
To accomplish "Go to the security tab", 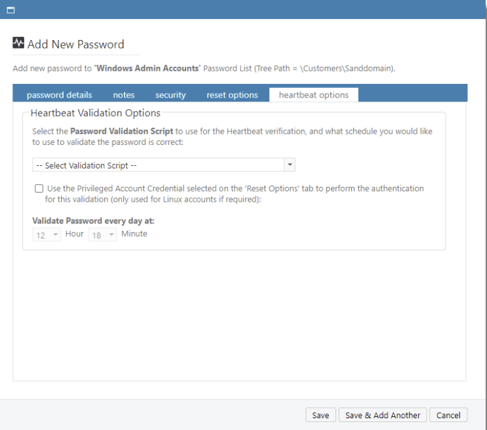I will (170, 95).
